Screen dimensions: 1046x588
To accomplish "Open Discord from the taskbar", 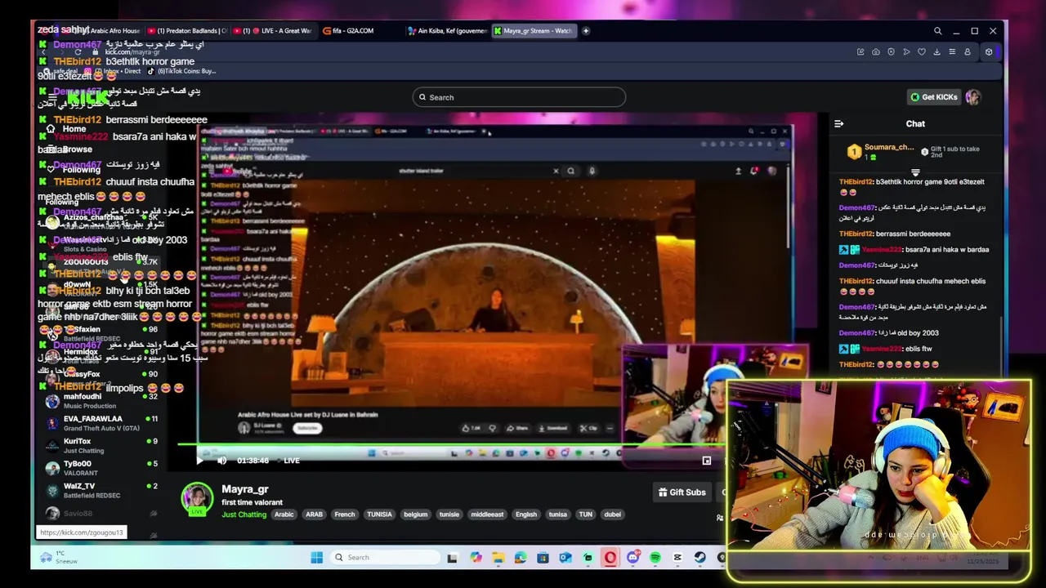I will (633, 558).
